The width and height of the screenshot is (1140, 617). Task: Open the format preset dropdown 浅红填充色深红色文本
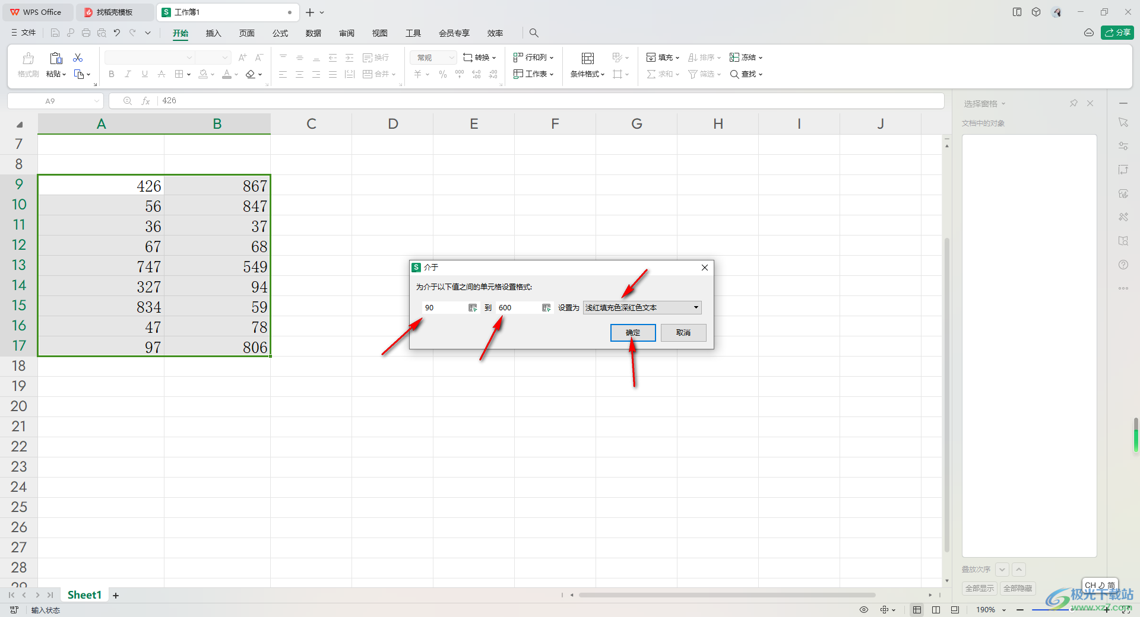tap(642, 307)
